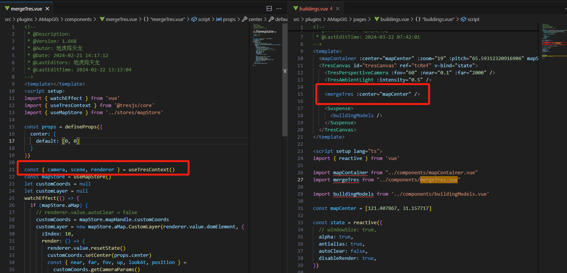Click '@LastEditTime: 2024-03-22 07:42:01' in buildings.vue
The height and width of the screenshot is (273, 567).
point(371,37)
